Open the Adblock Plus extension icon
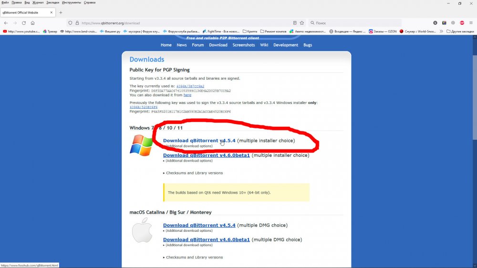This screenshot has width=477, height=268. [462, 23]
